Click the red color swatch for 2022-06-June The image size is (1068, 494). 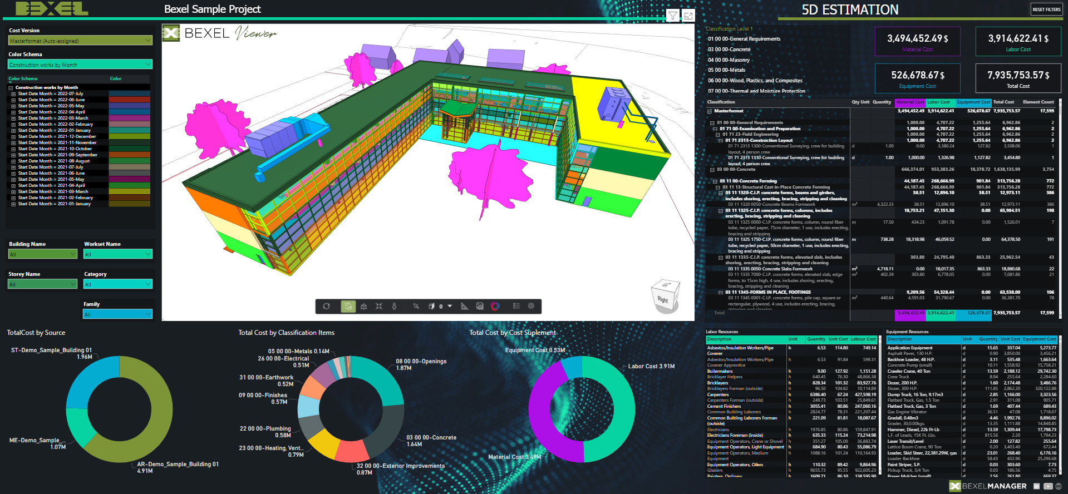(129, 100)
